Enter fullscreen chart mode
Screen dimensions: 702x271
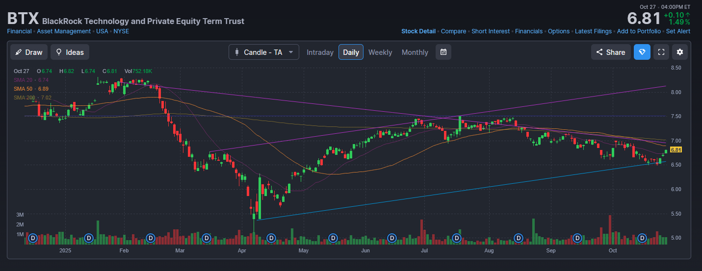coord(661,52)
